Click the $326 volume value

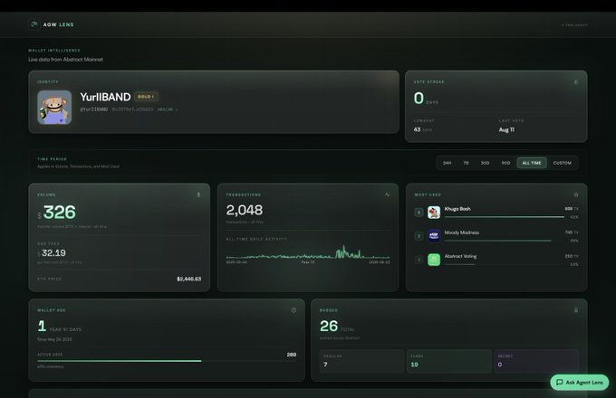pyautogui.click(x=56, y=213)
